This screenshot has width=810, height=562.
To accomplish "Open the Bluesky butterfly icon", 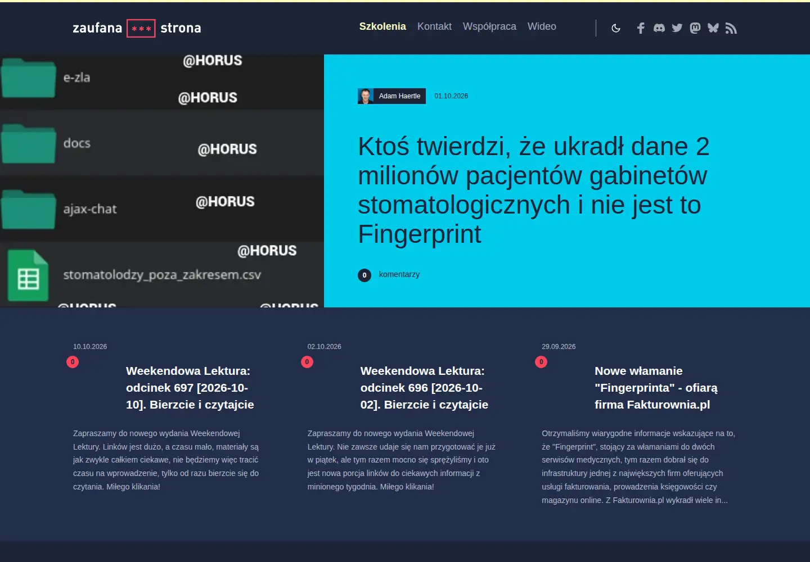I will click(x=713, y=28).
